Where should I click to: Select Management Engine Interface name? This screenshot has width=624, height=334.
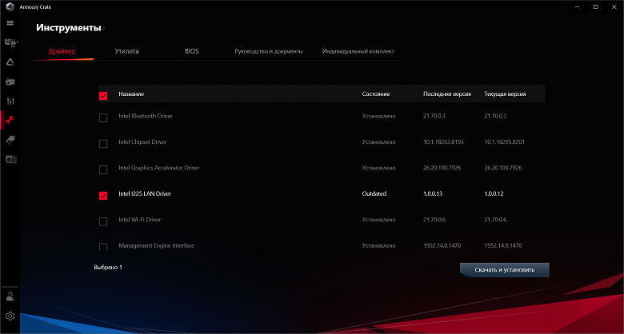[156, 246]
